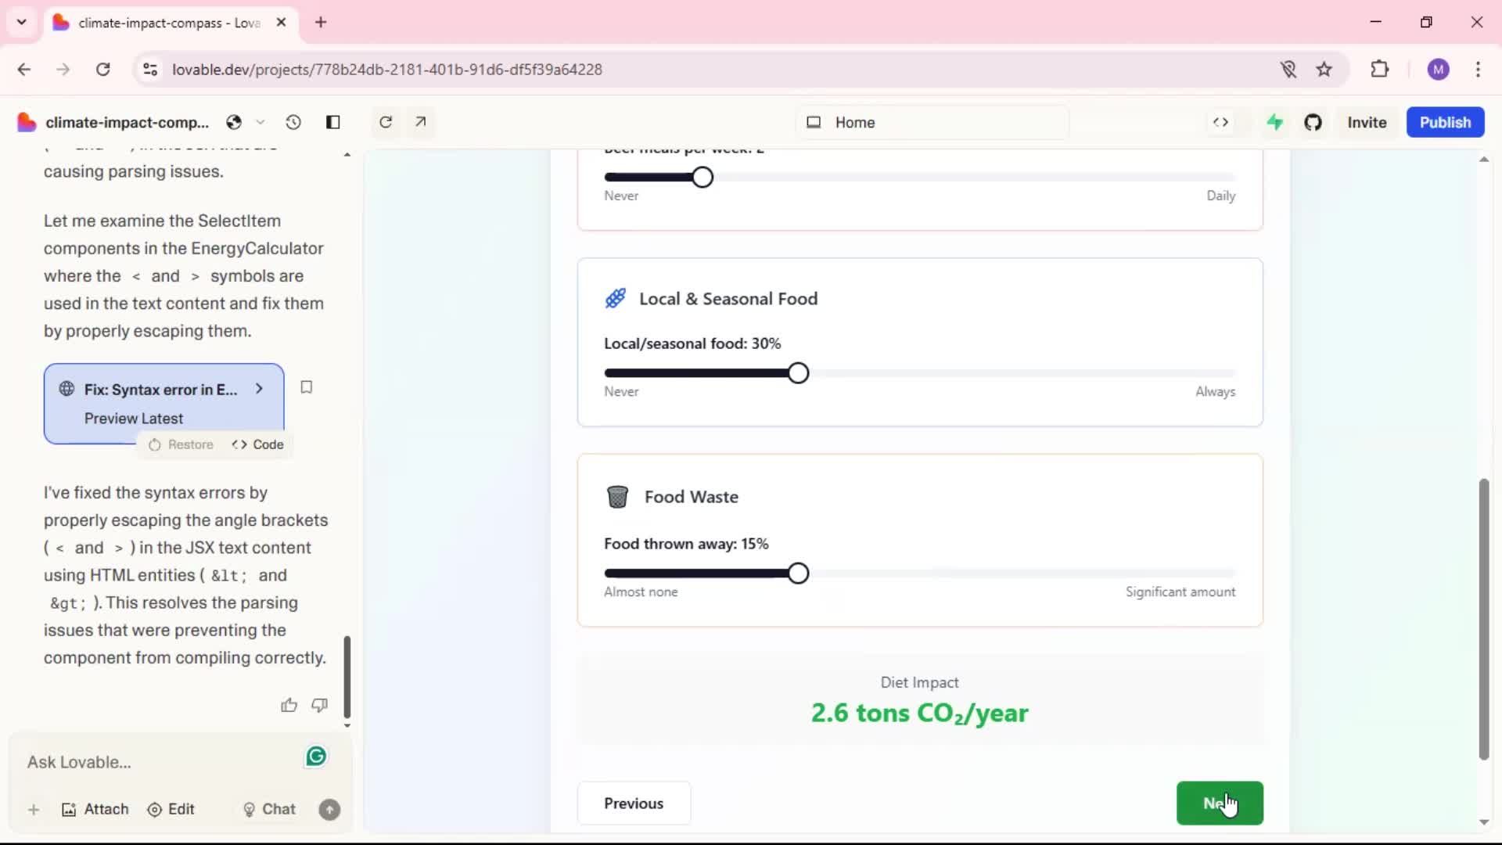Open the Chrome three-dot menu
Viewport: 1502px width, 845px height.
coord(1478,70)
